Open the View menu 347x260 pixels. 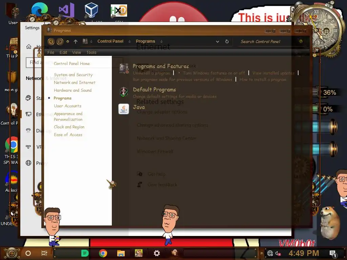[77, 52]
